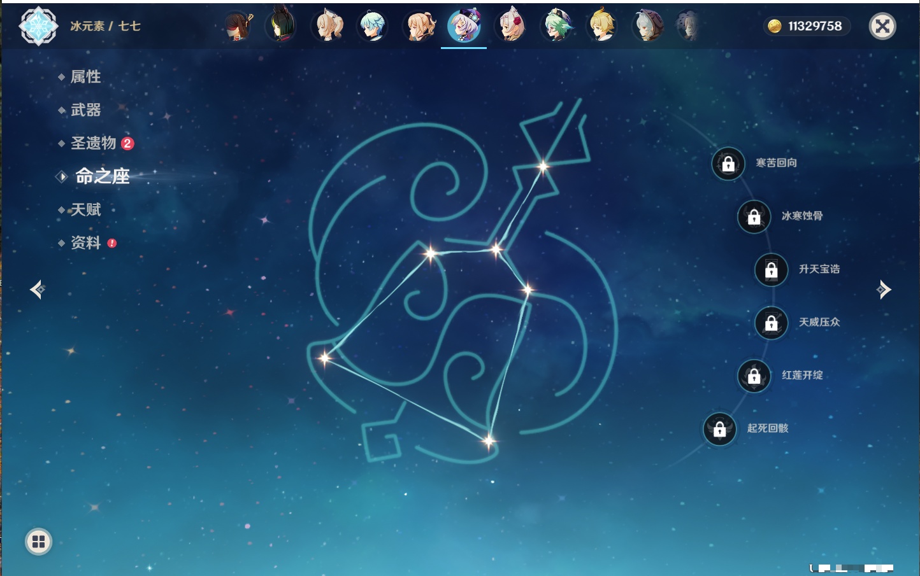
Task: Click the 天威压众 label text
Action: (819, 322)
